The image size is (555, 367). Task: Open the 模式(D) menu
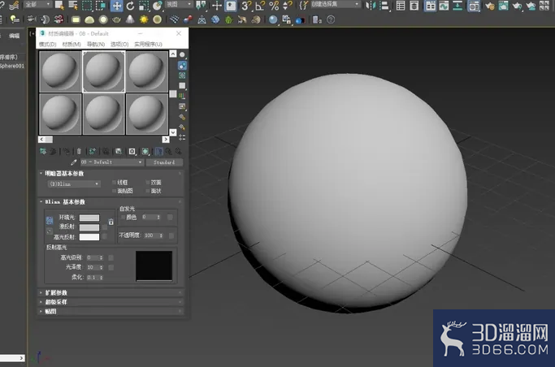(x=48, y=44)
